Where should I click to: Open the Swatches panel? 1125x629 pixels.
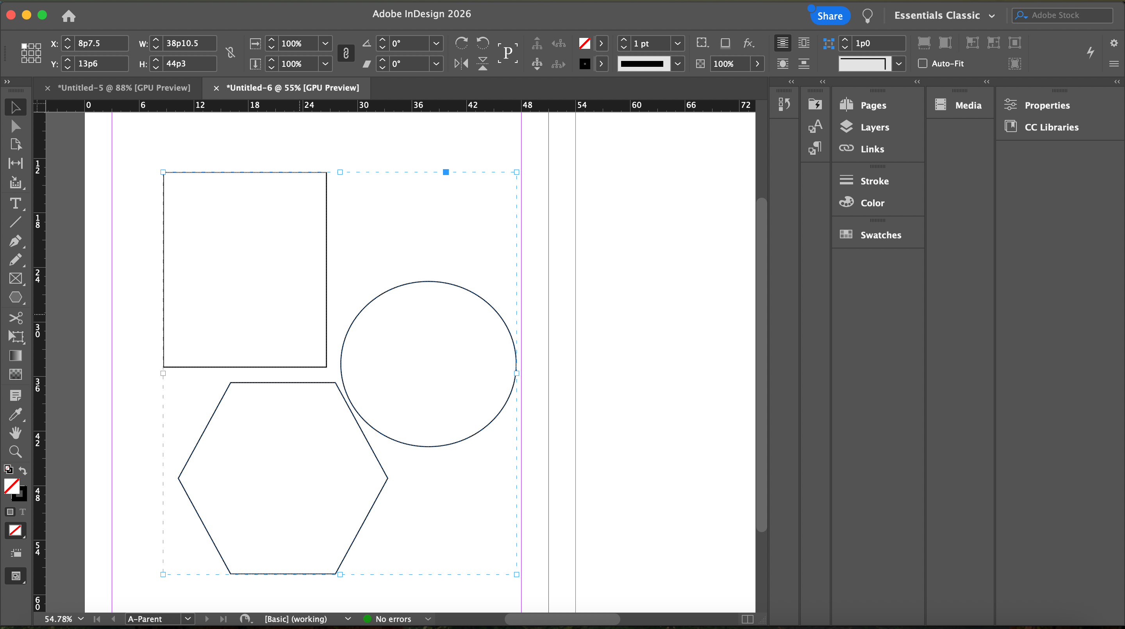(880, 235)
